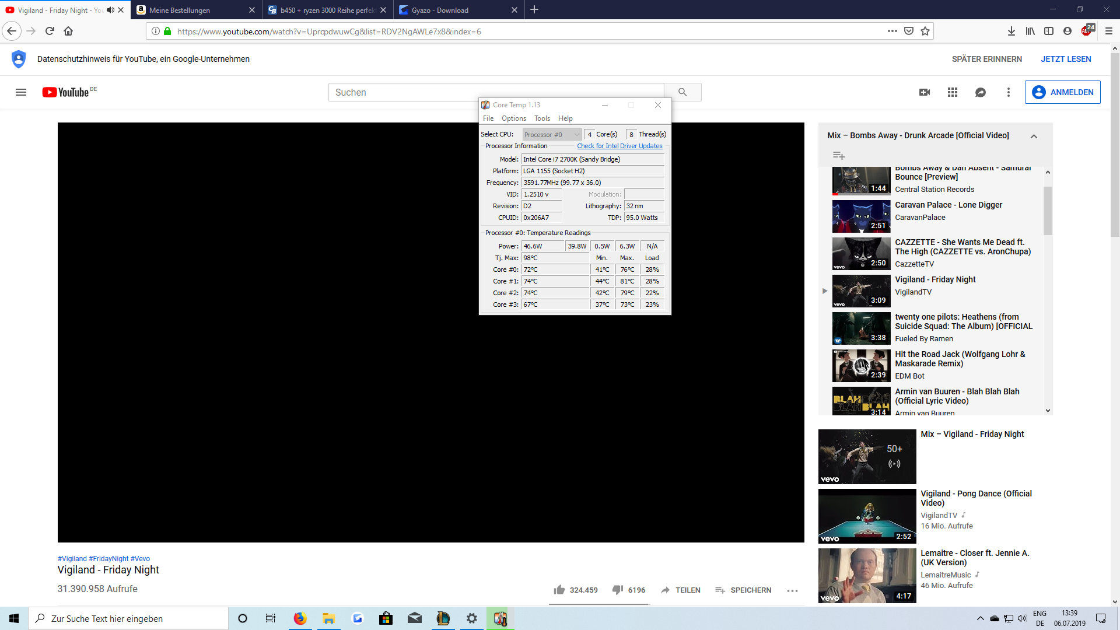This screenshot has height=630, width=1120.
Task: Save the playlist with add-to-list icon
Action: 839,155
